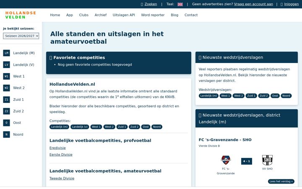Click Oost pill under Competities
Viewport: 302px width, 189px height.
click(x=146, y=127)
